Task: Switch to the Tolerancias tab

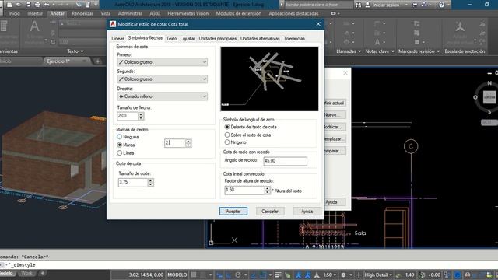Action: (x=294, y=38)
